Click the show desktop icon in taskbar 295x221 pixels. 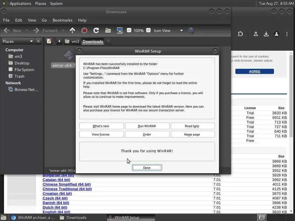3,218
